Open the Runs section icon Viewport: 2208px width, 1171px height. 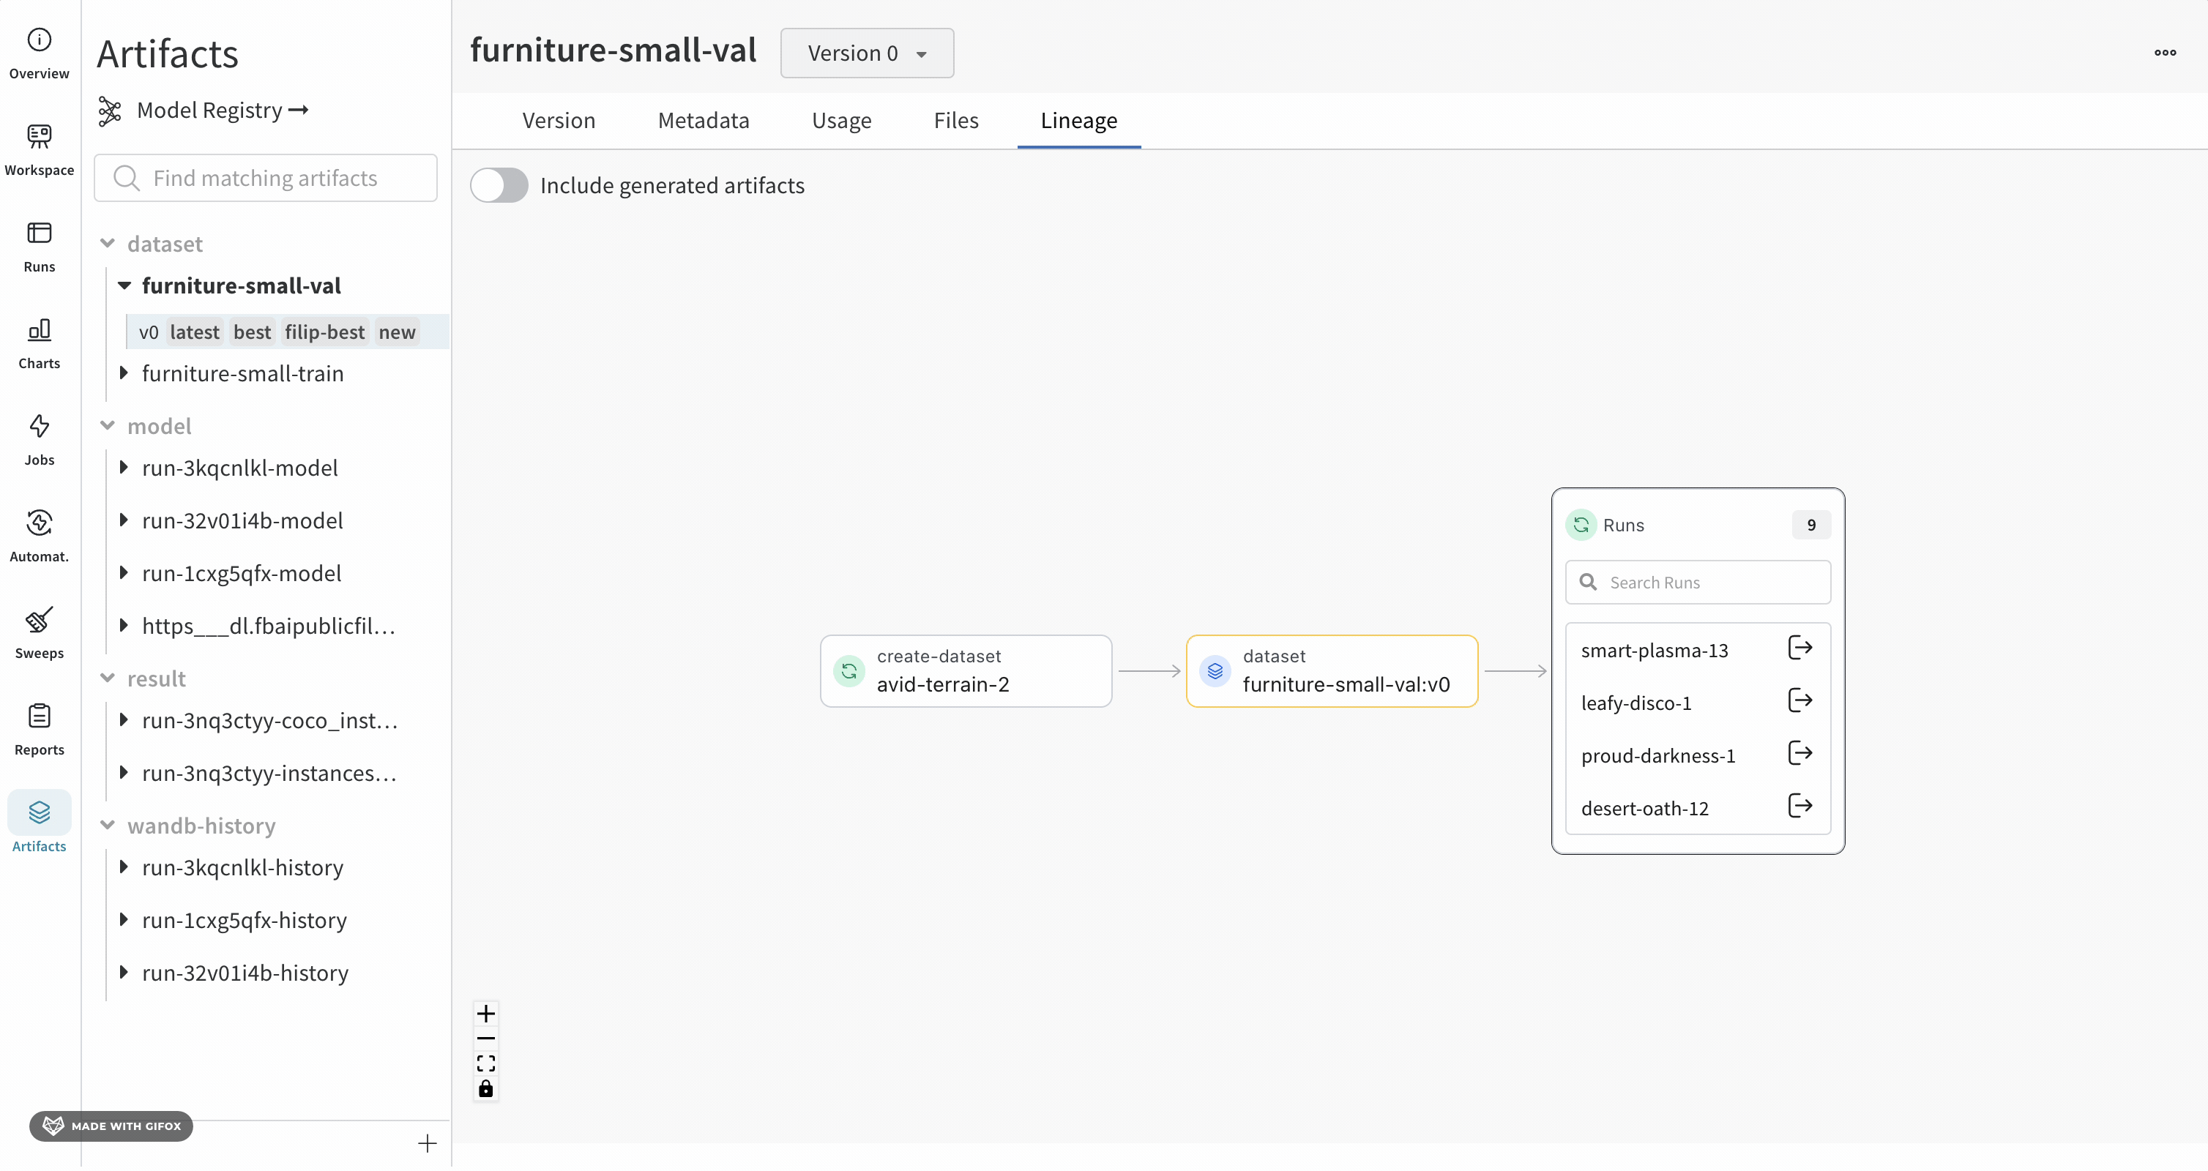(39, 243)
